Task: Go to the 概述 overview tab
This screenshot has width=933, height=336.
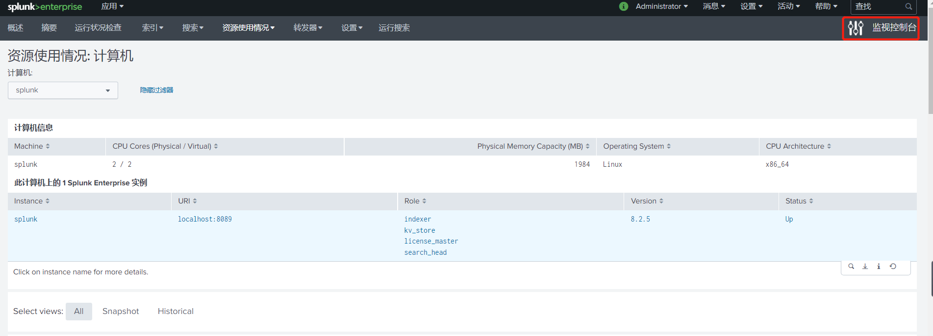Action: point(15,28)
